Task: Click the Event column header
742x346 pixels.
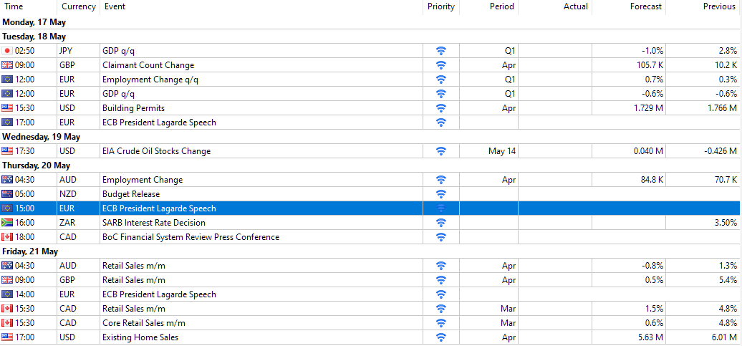Action: tap(115, 6)
